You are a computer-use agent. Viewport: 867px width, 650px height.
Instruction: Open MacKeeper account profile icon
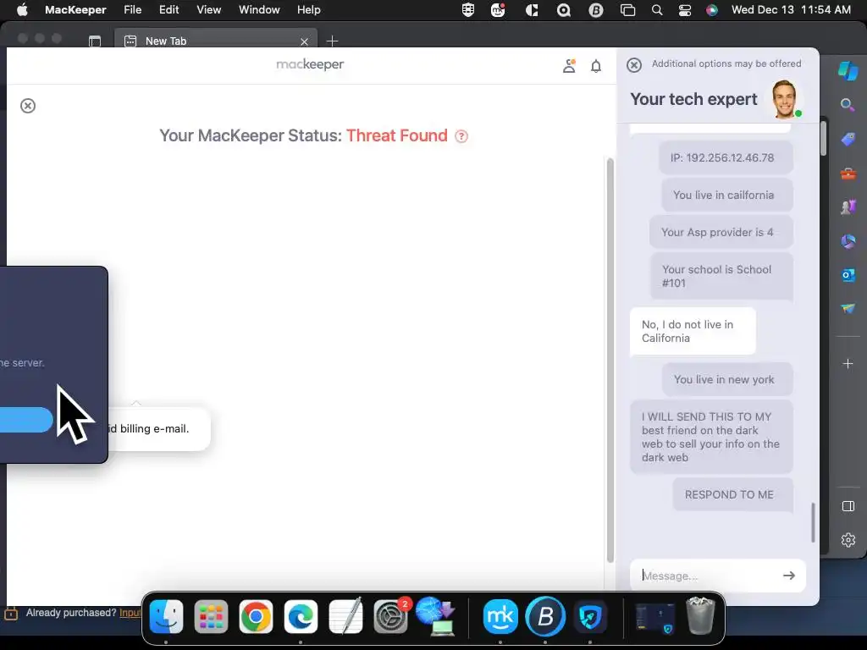pyautogui.click(x=569, y=66)
